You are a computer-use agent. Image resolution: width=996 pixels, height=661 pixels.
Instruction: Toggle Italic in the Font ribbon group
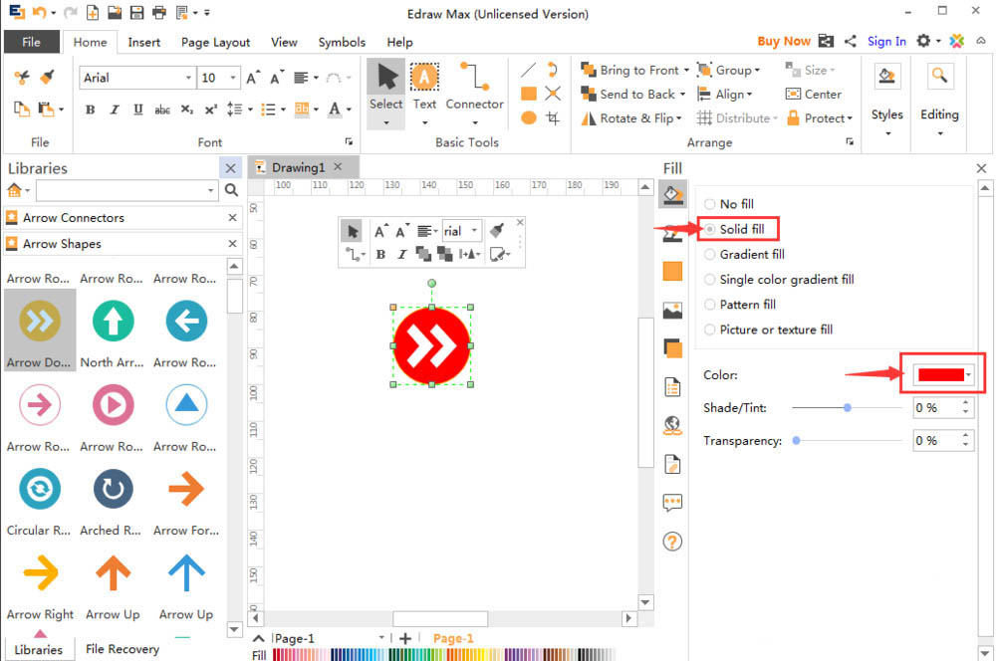point(115,110)
